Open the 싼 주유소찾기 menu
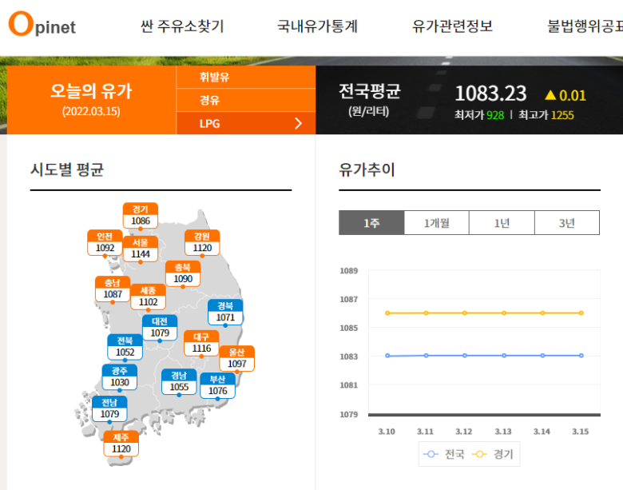 coord(182,26)
